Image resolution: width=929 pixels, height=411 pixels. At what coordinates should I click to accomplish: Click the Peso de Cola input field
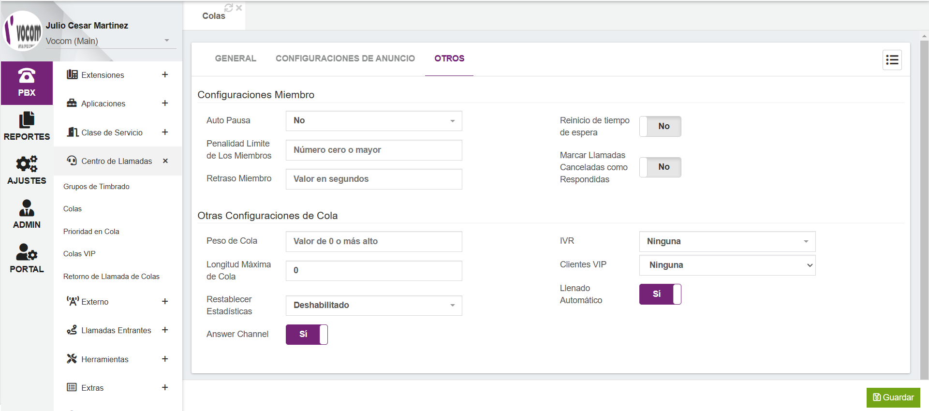pyautogui.click(x=374, y=241)
